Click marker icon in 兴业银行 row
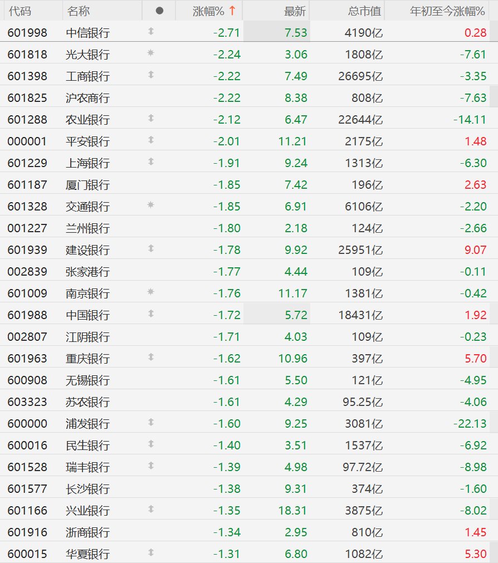The image size is (498, 563). click(151, 509)
